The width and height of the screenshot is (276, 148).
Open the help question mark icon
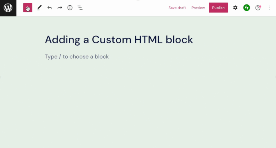coord(258,8)
